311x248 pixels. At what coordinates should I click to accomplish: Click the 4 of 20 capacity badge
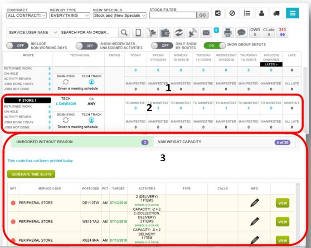click(x=282, y=143)
